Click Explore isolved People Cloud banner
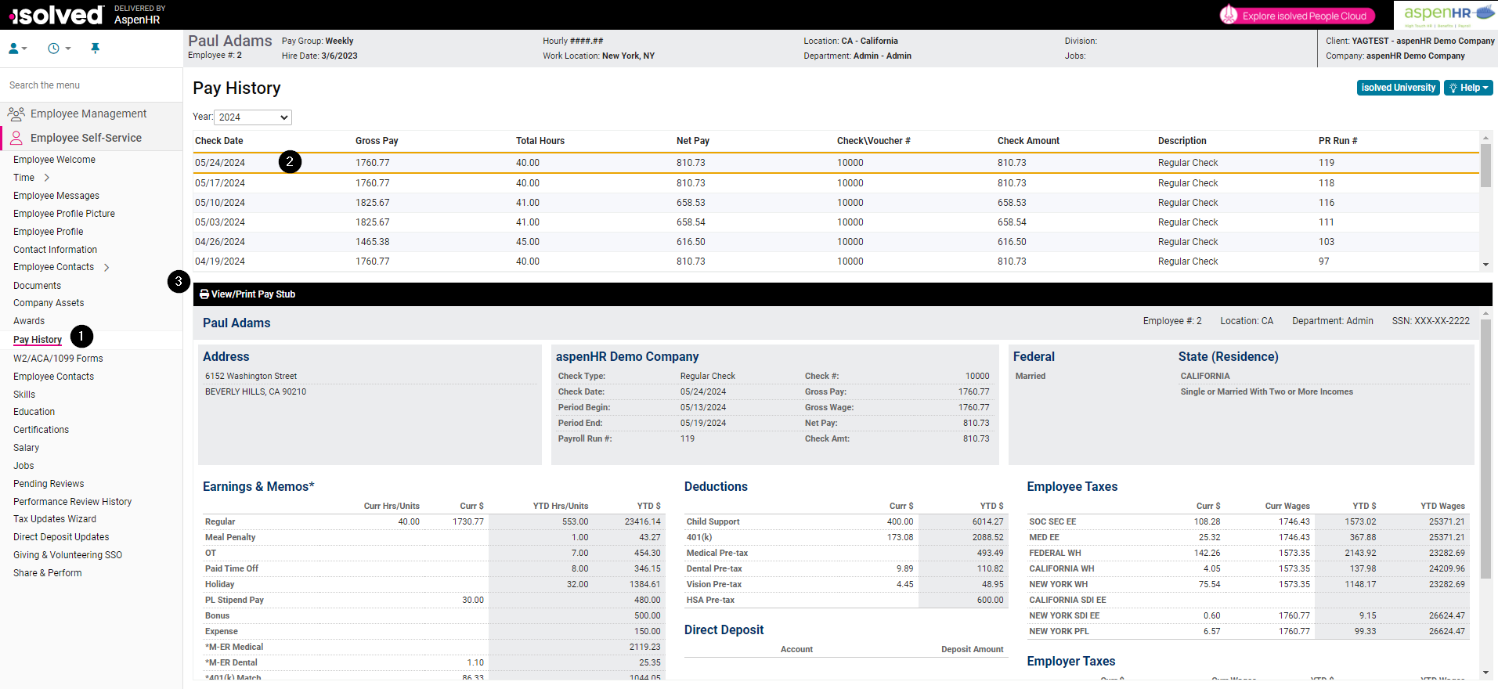Viewport: 1498px width, 689px height. click(1297, 16)
